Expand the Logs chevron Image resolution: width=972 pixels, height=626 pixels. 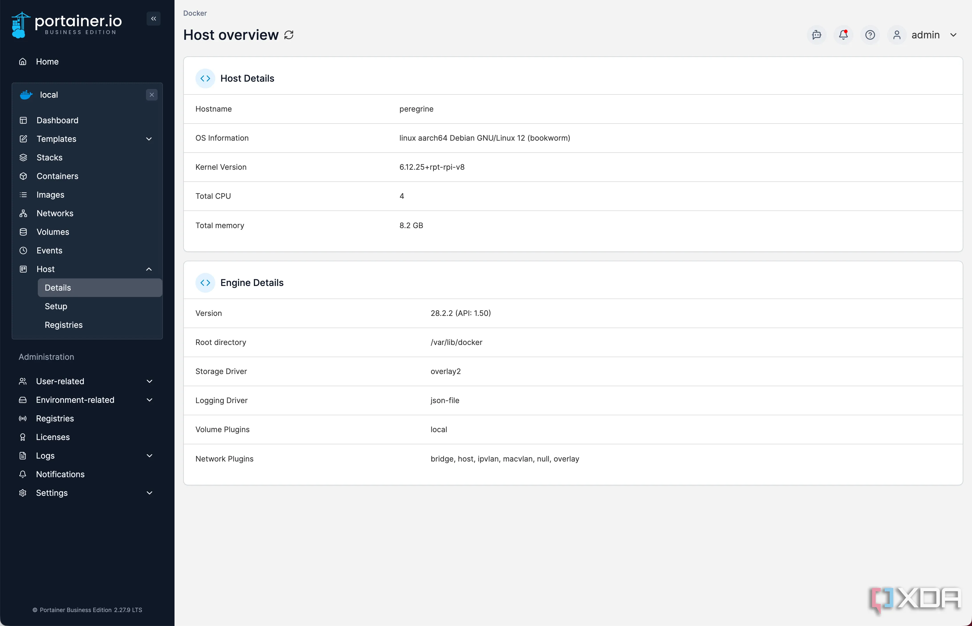tap(149, 456)
